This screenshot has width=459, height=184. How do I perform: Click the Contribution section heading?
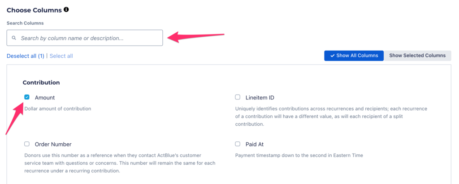[x=41, y=83]
